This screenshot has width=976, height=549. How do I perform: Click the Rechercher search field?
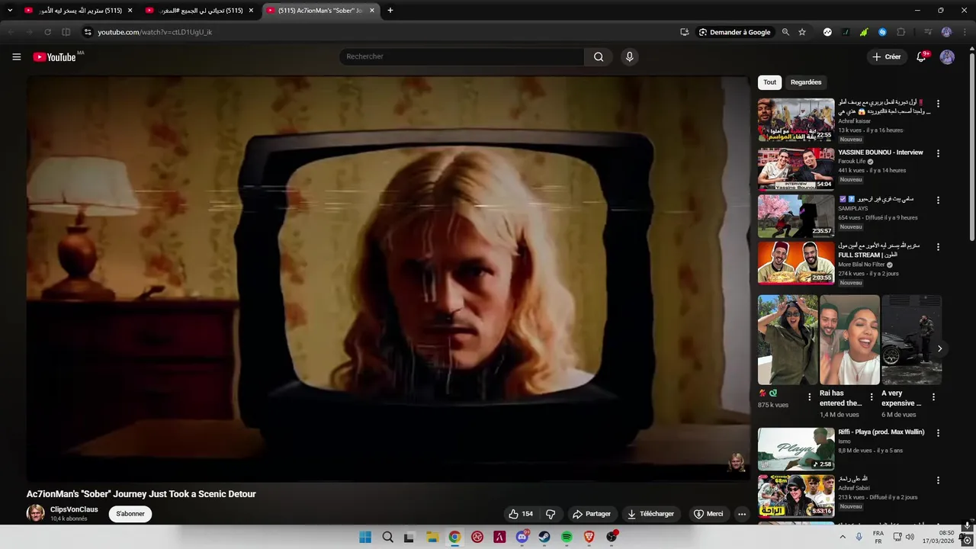point(461,56)
